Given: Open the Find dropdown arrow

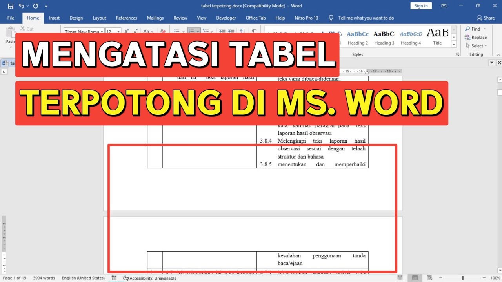Looking at the screenshot, I should pos(485,29).
